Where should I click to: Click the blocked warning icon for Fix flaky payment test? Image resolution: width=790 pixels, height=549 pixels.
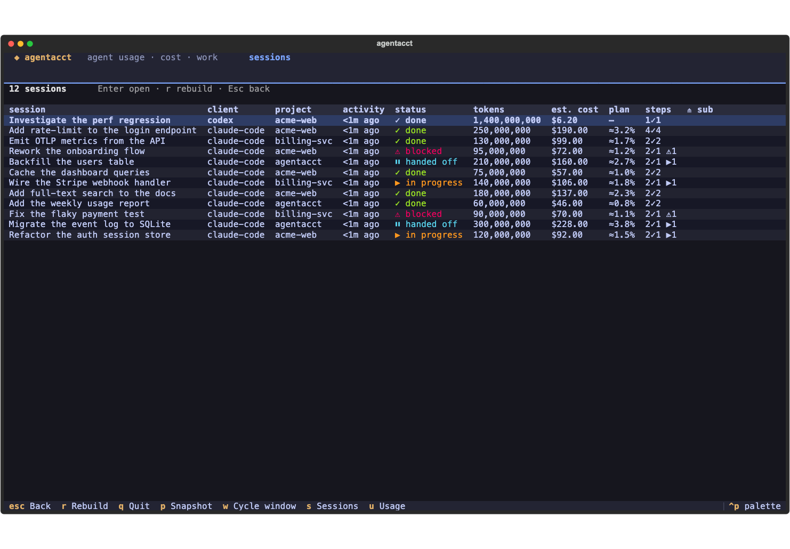[398, 214]
